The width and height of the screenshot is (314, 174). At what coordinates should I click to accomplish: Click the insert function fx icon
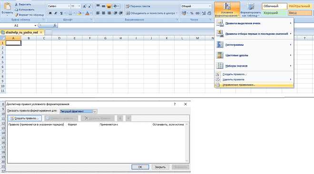click(55, 25)
